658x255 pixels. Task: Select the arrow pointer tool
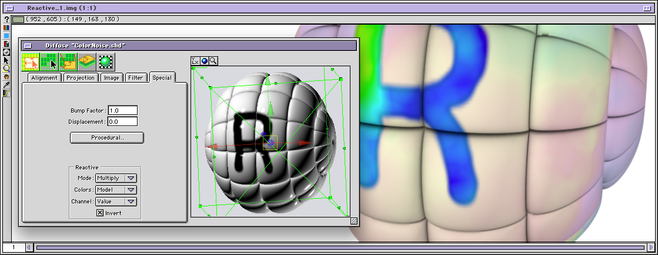pyautogui.click(x=6, y=60)
